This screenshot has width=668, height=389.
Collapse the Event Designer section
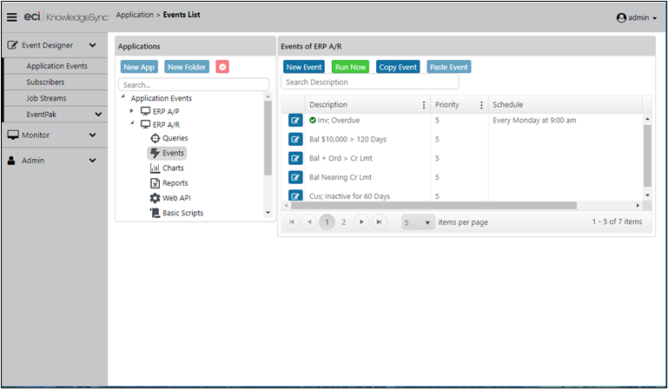coord(92,45)
